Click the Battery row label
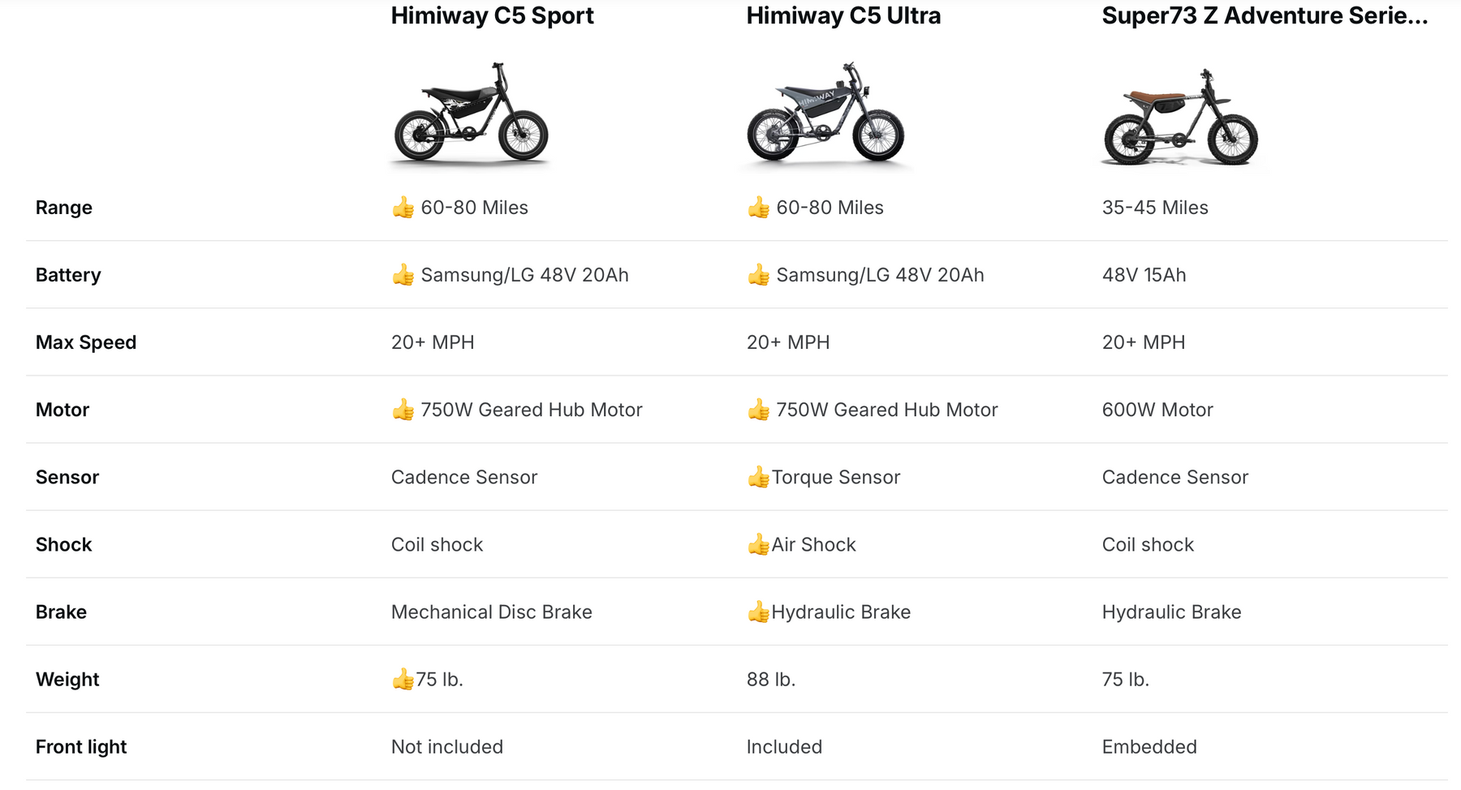 pyautogui.click(x=68, y=275)
